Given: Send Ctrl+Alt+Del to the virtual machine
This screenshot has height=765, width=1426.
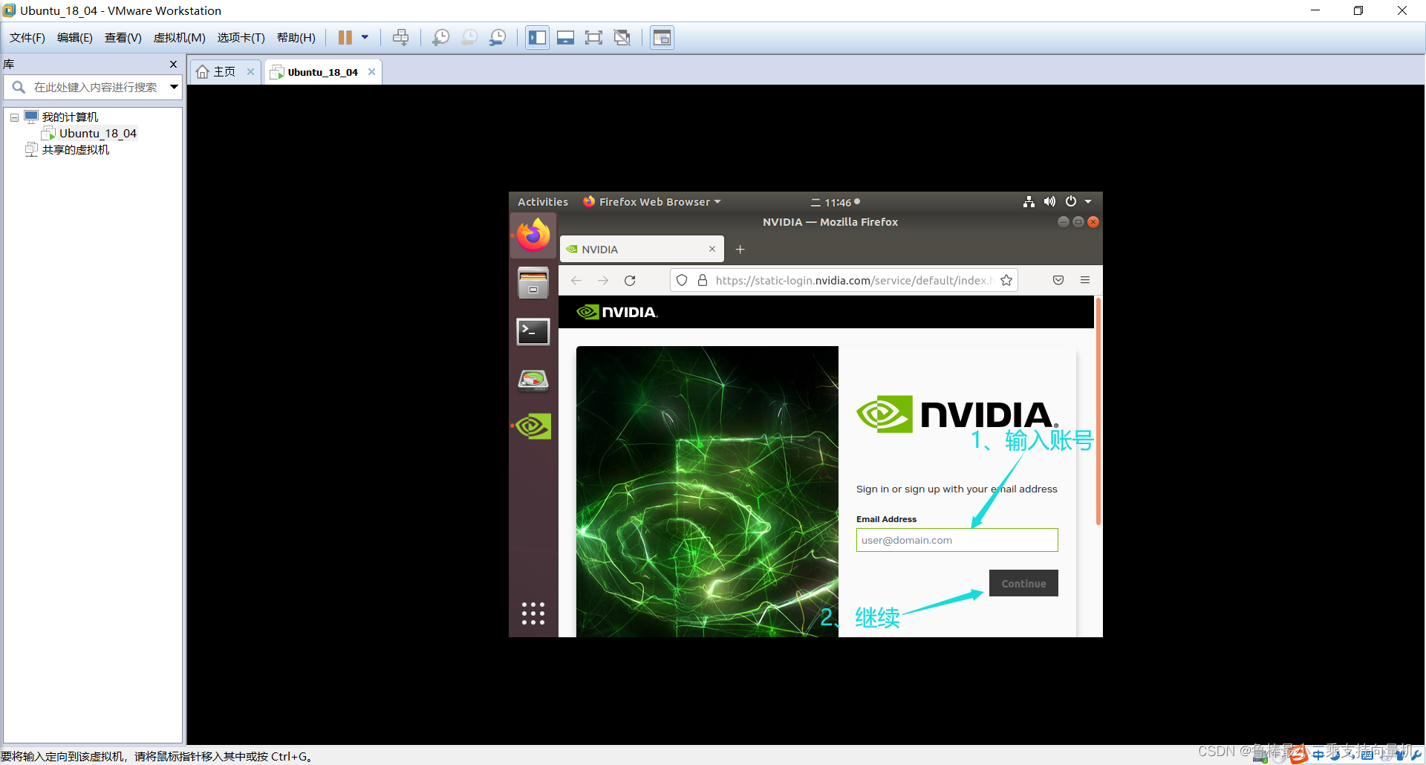Looking at the screenshot, I should tap(400, 38).
